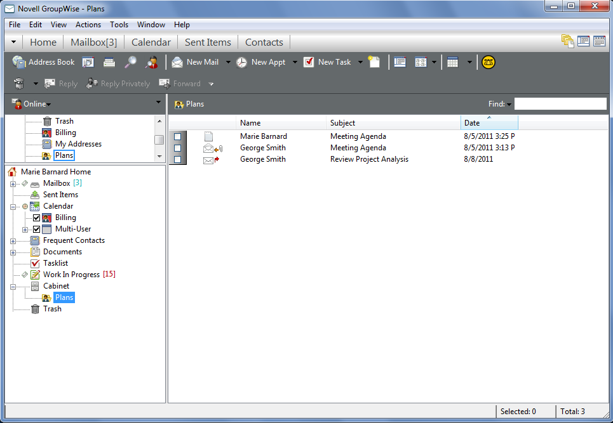Open the New Task dropdown arrow
Viewport: 613px width, 423px height.
pos(360,62)
